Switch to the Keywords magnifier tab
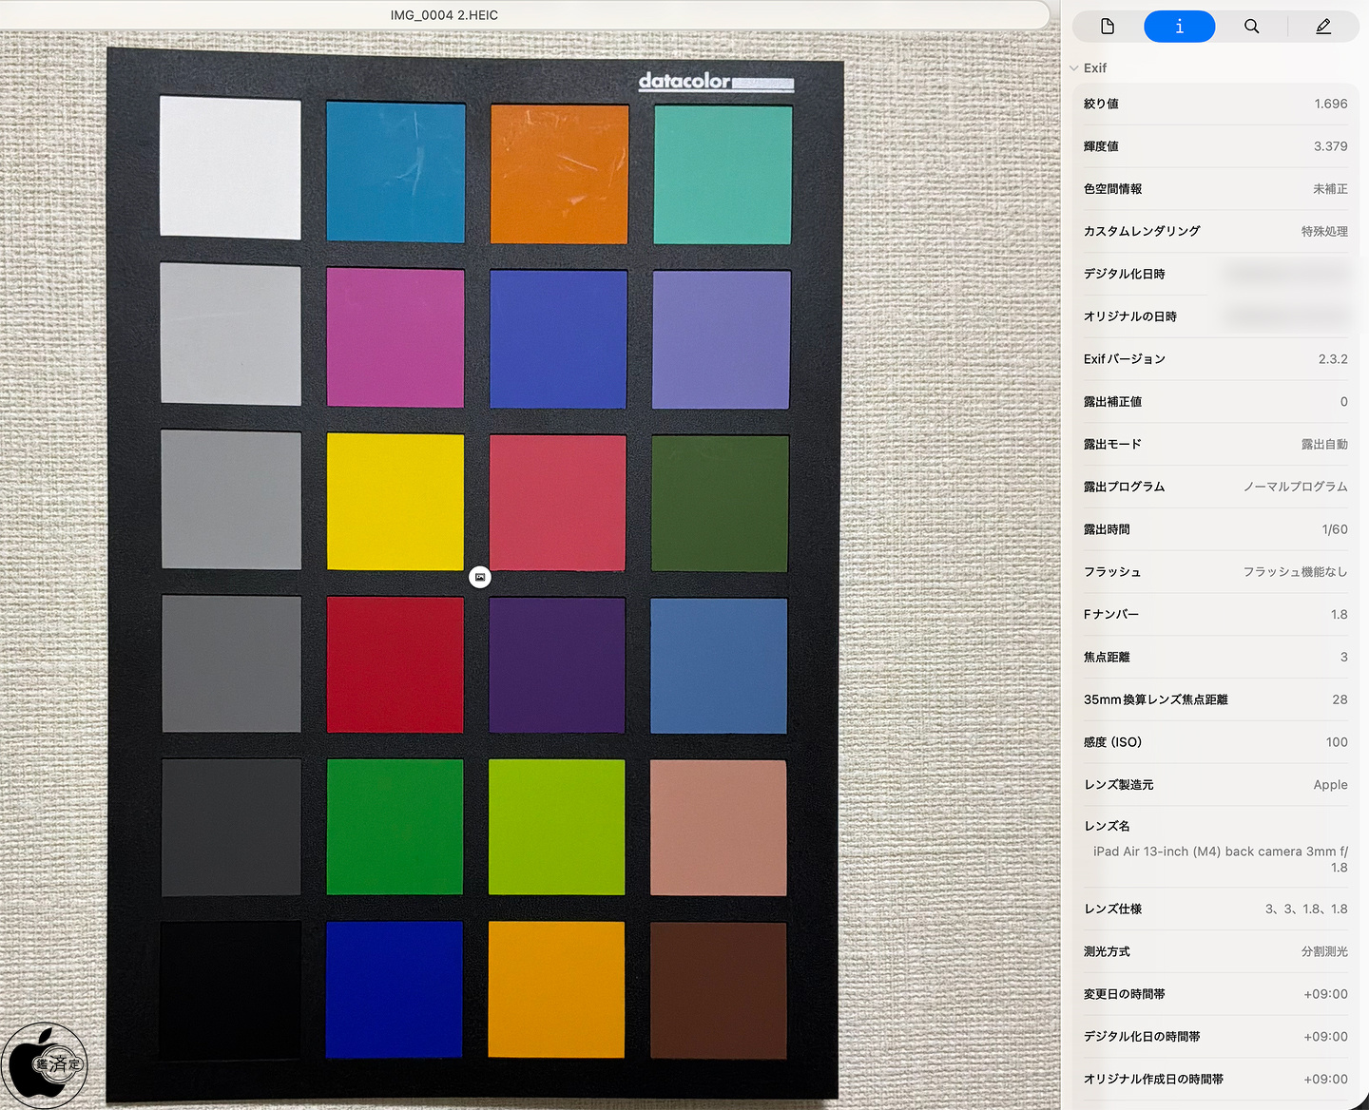The width and height of the screenshot is (1369, 1110). coord(1251,27)
